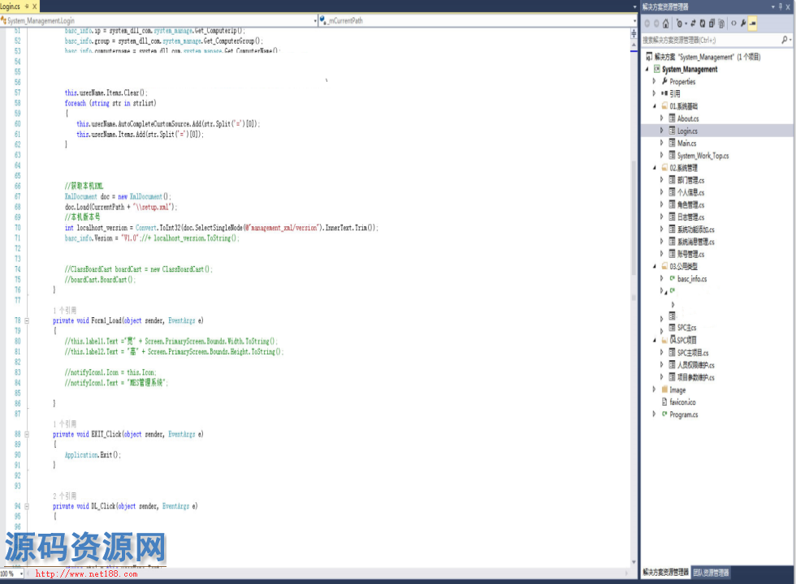796x584 pixels.
Task: Open dropdown next to pending changes filter
Action: pyautogui.click(x=686, y=24)
